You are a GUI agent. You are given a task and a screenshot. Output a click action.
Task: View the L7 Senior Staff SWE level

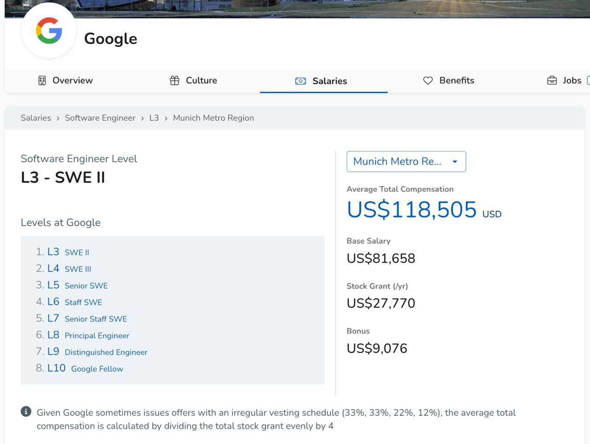(87, 318)
